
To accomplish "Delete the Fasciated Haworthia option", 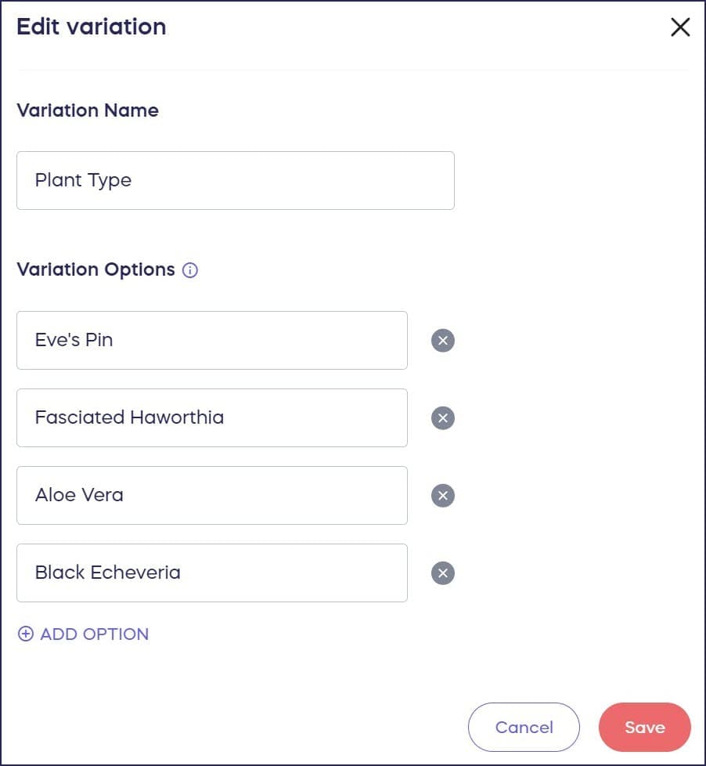I will coord(442,418).
